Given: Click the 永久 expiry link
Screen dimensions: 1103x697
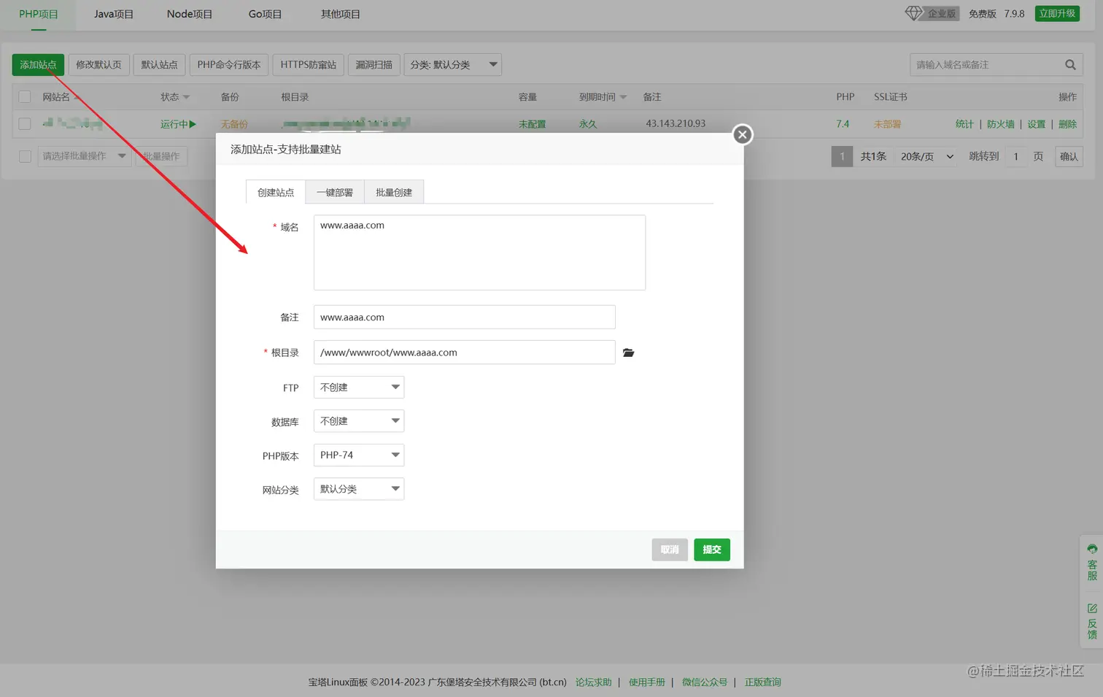Looking at the screenshot, I should 588,124.
